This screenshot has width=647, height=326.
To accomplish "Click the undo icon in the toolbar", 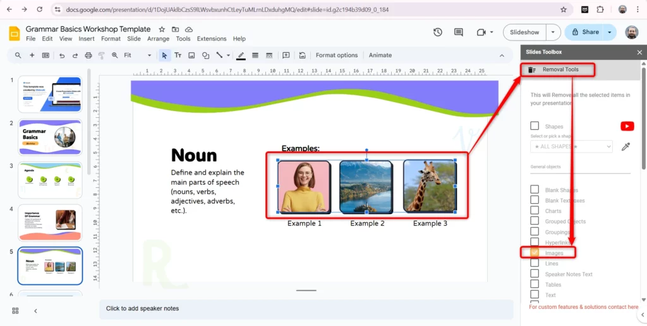I will pos(62,55).
